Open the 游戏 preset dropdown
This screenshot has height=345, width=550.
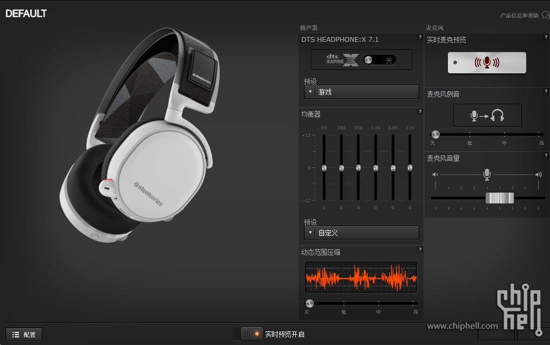click(x=361, y=92)
